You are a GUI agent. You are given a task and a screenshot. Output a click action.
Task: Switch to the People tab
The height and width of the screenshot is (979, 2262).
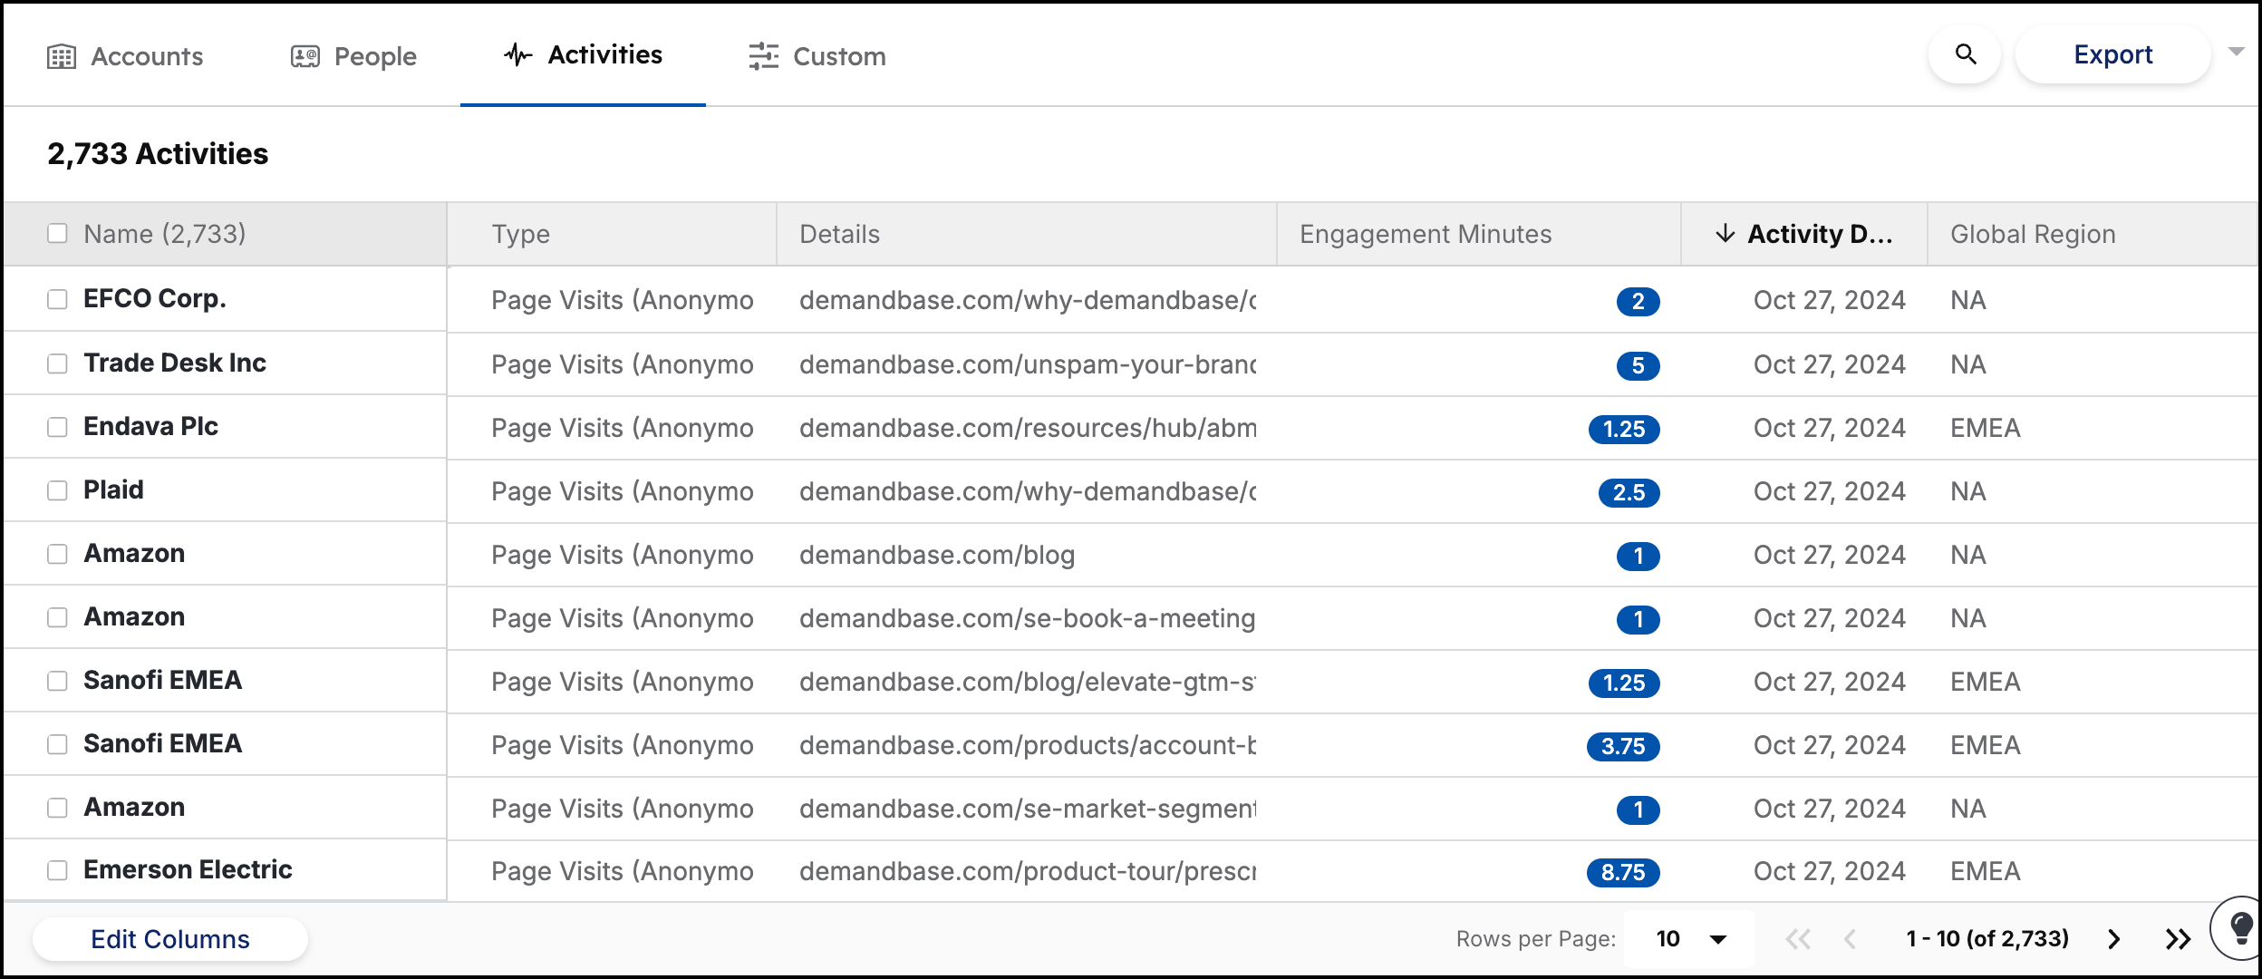click(353, 56)
